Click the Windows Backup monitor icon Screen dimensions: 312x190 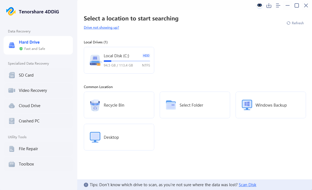[x=247, y=105]
